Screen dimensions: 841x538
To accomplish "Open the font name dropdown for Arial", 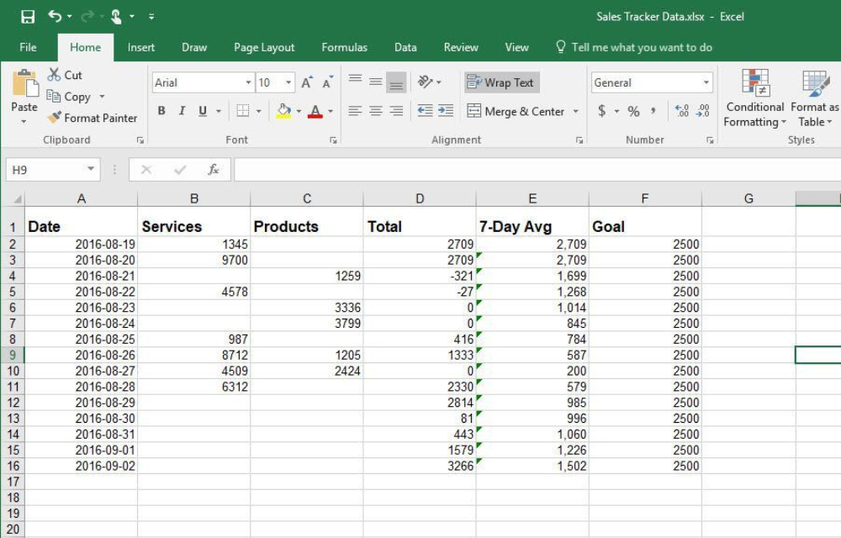I will pos(248,82).
